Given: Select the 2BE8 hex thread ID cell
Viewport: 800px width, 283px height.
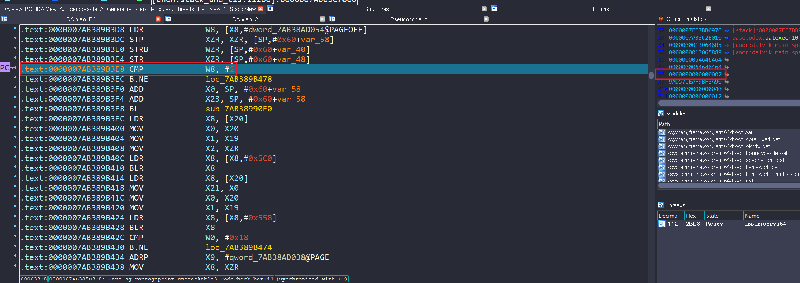Looking at the screenshot, I should pyautogui.click(x=693, y=224).
